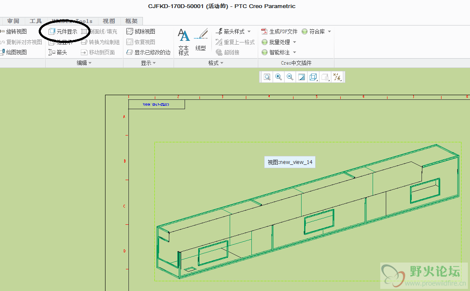Click the Repaint icon in graphics toolbar
Screen dimensions: 470x291
(302, 77)
